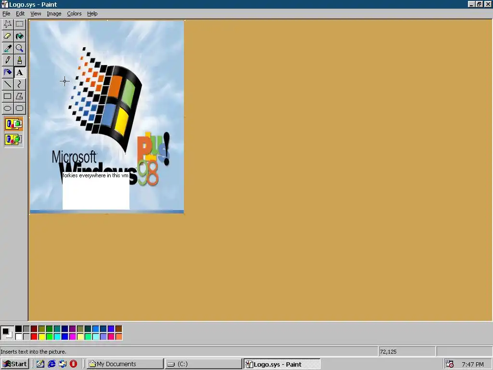Click the 7:47 PM clock
The width and height of the screenshot is (493, 370).
coord(473,364)
